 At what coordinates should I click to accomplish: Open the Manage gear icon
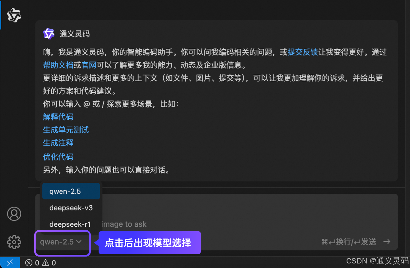[x=14, y=242]
